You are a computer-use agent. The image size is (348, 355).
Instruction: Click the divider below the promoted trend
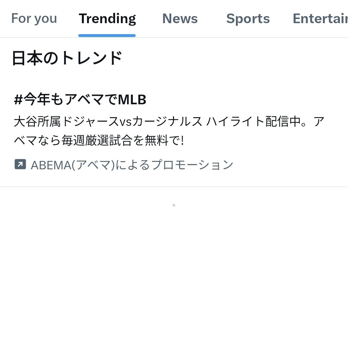pyautogui.click(x=174, y=187)
